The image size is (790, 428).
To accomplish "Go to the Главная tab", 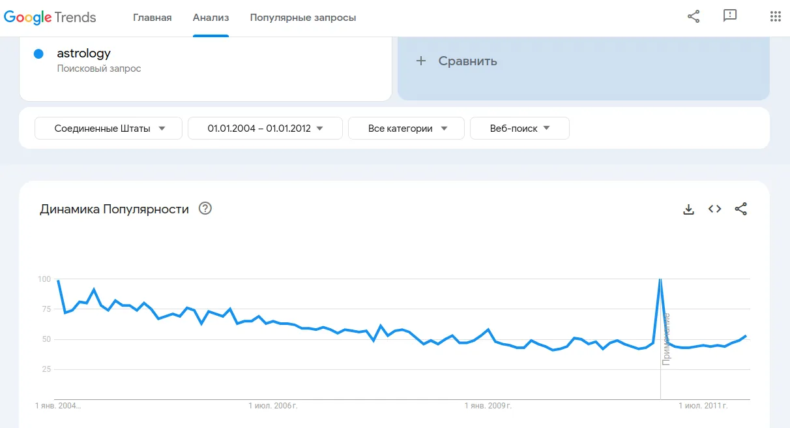I will coord(152,18).
